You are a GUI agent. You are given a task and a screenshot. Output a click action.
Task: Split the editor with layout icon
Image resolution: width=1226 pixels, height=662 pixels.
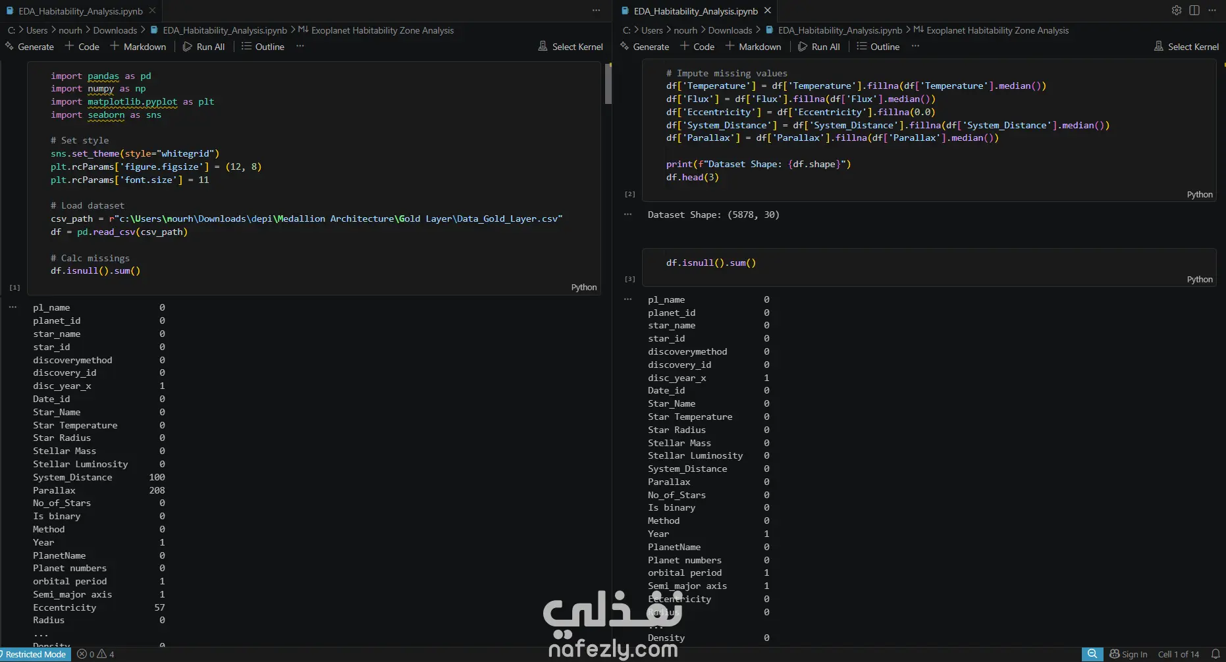pyautogui.click(x=1194, y=11)
